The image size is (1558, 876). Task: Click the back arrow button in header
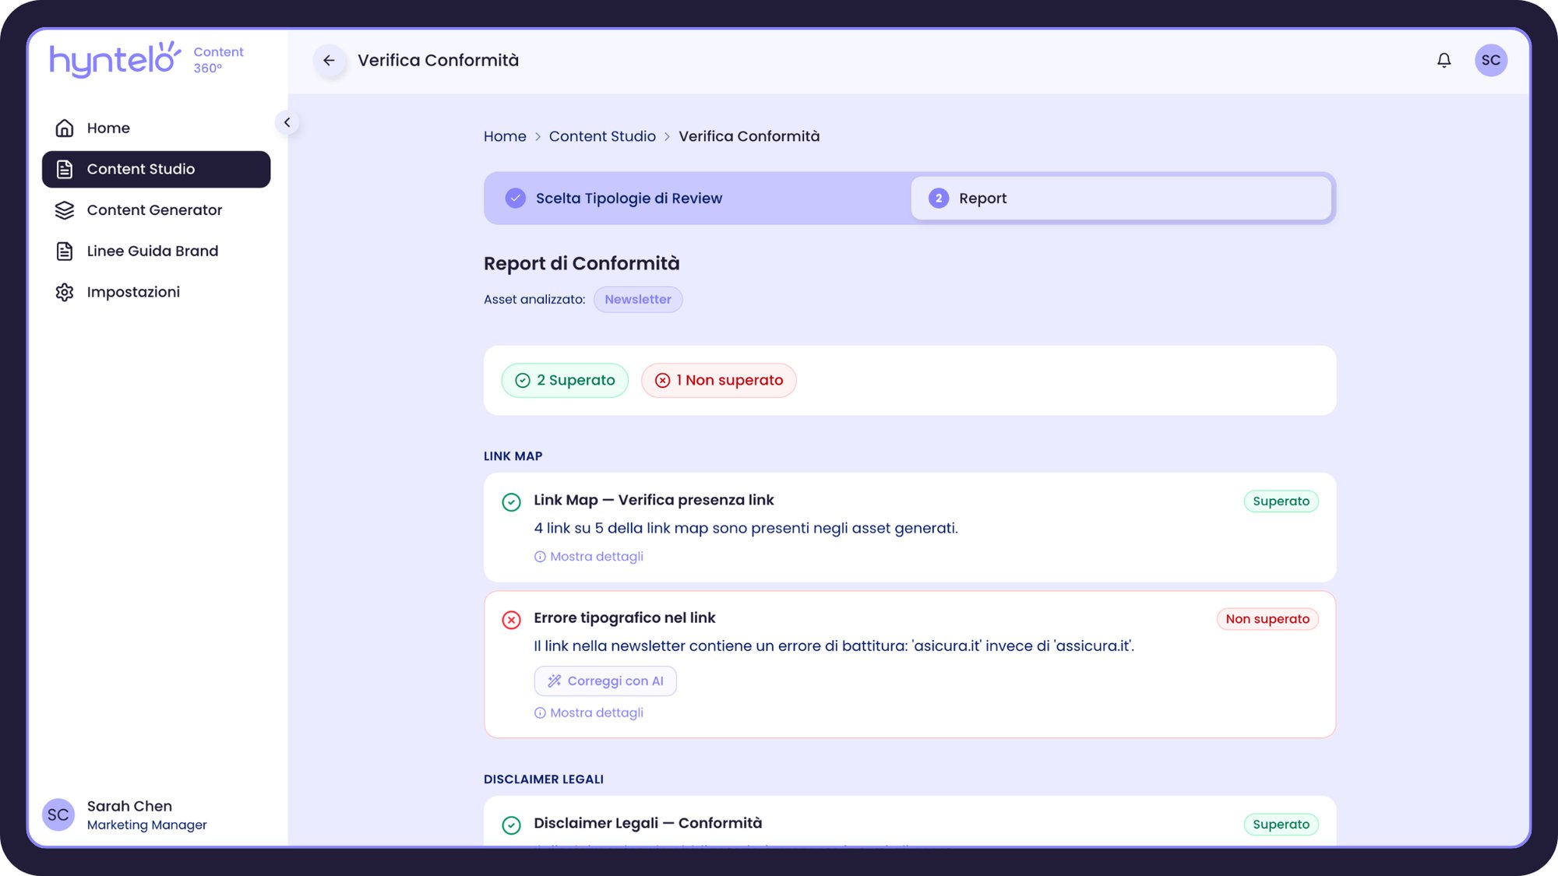330,60
